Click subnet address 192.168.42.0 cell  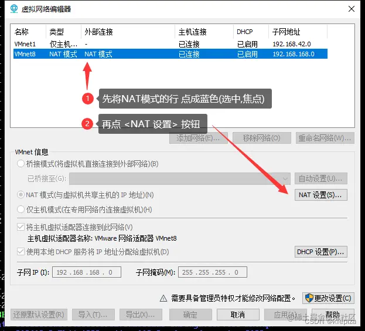(x=292, y=44)
